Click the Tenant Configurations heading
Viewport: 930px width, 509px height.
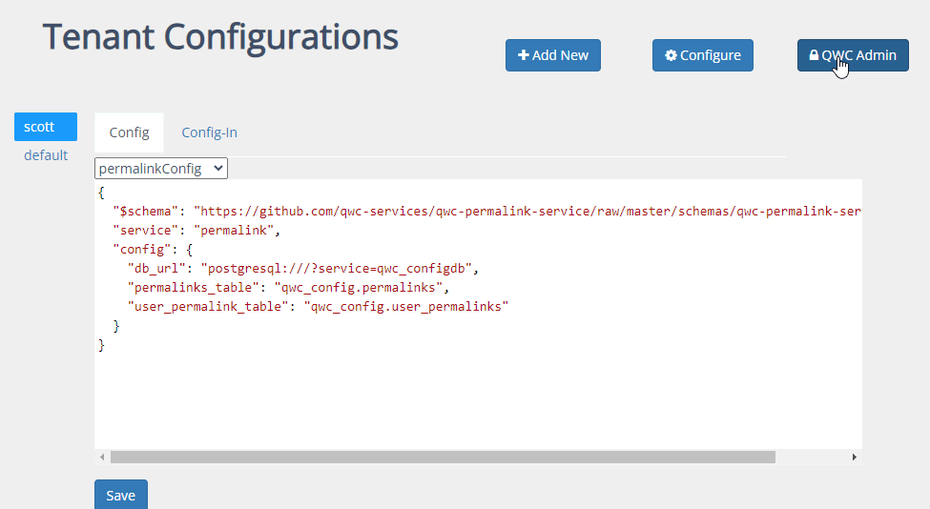click(x=220, y=37)
